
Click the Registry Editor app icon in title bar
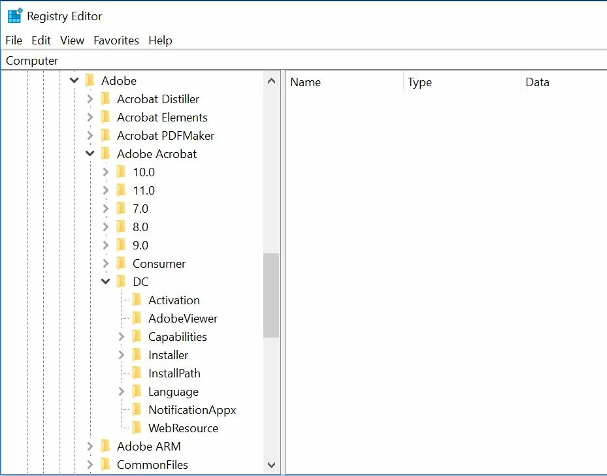point(15,16)
